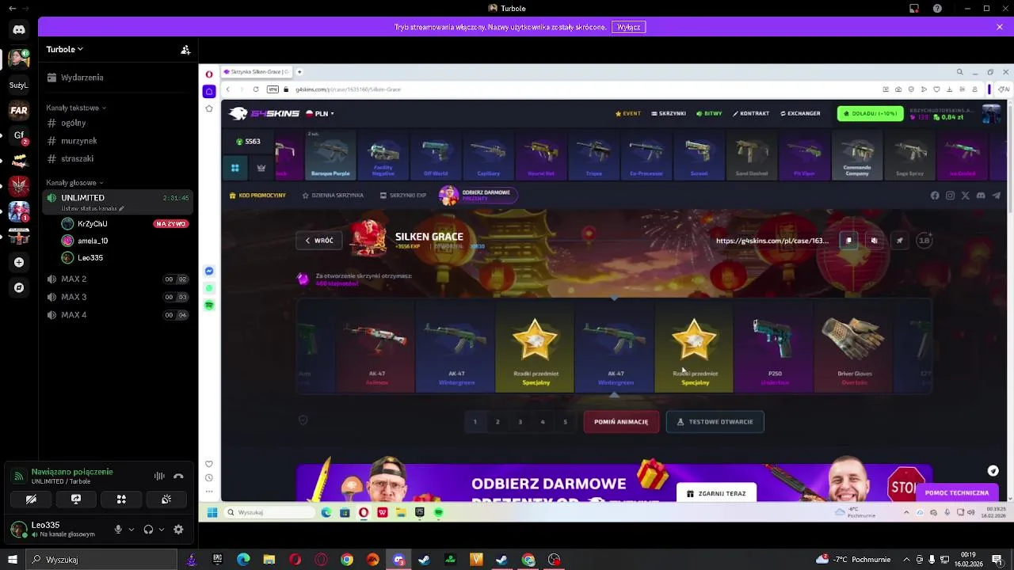
Task: Open the FAR server icon
Action: tap(19, 111)
